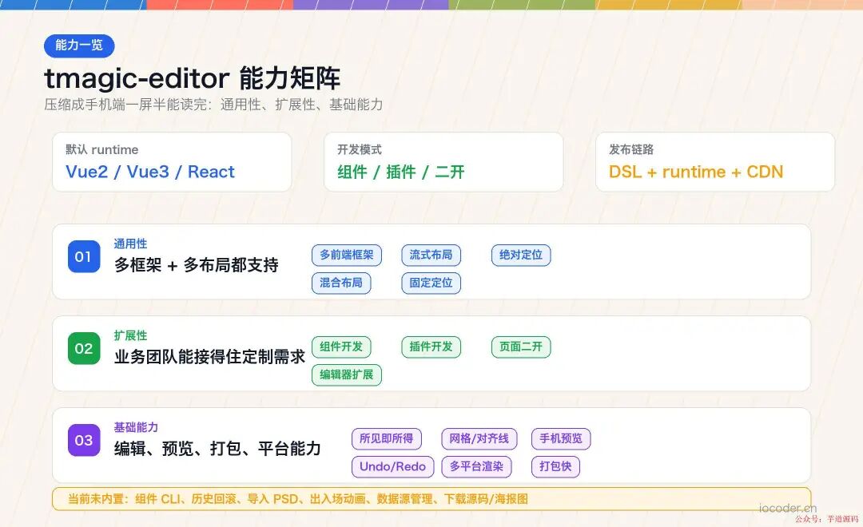Click Vue2 / Vue3 / React text
This screenshot has height=527, width=863.
149,172
